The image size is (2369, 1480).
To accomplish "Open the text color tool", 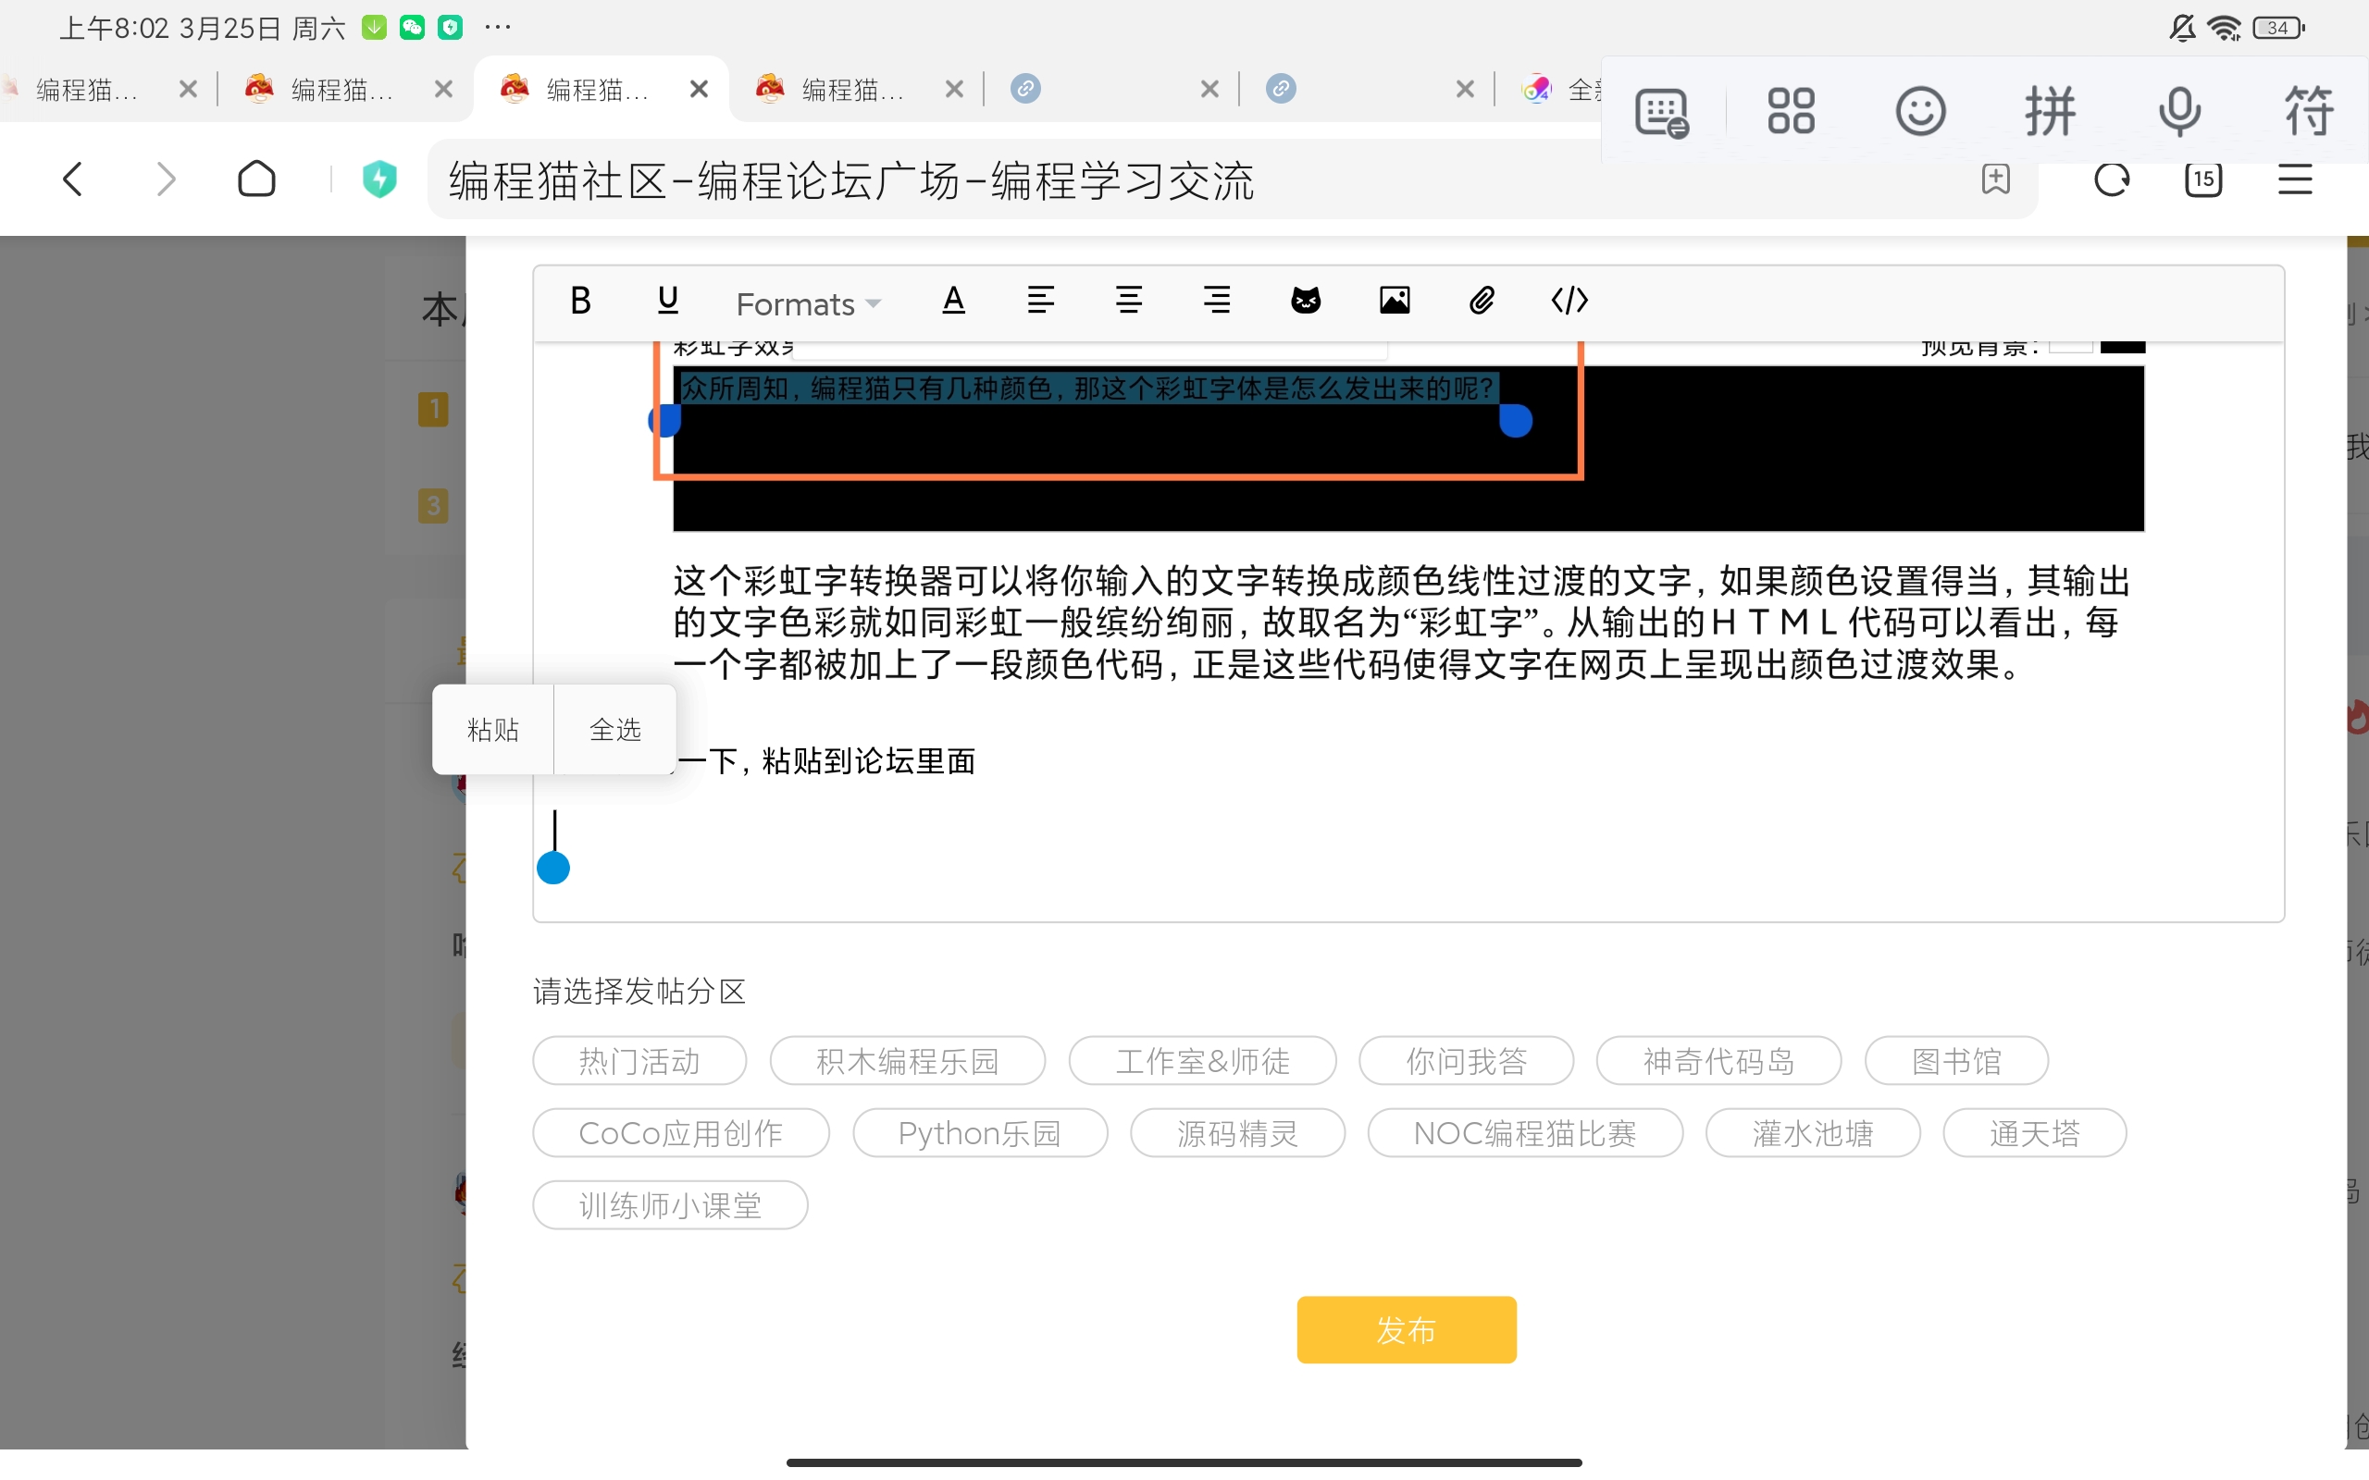I will (953, 301).
